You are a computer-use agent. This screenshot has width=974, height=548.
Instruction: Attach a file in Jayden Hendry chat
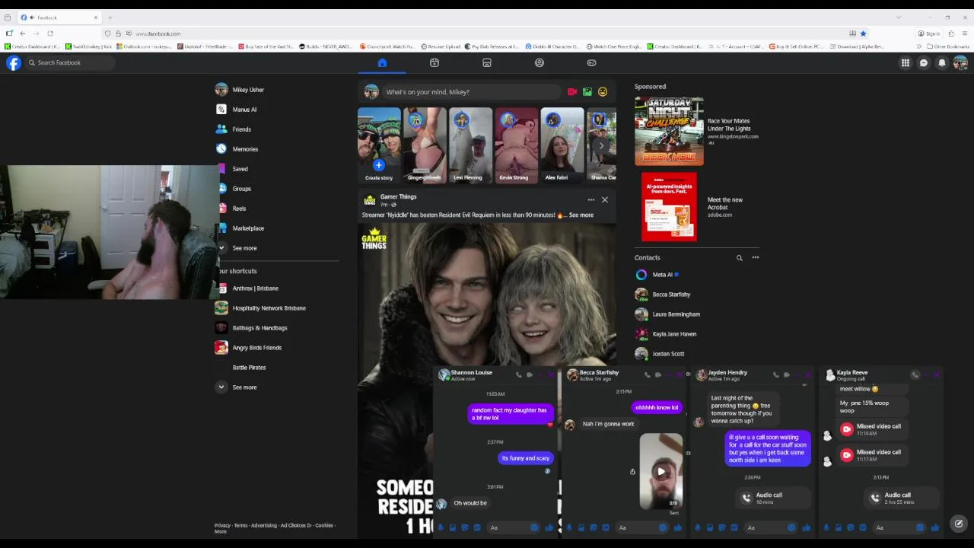[710, 527]
